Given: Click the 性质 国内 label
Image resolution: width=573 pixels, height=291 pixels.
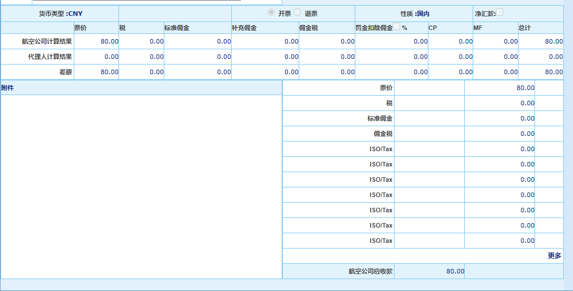Looking at the screenshot, I should coord(415,14).
